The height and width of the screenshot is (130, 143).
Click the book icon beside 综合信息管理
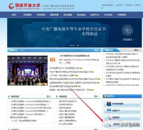pyautogui.click(x=109, y=104)
